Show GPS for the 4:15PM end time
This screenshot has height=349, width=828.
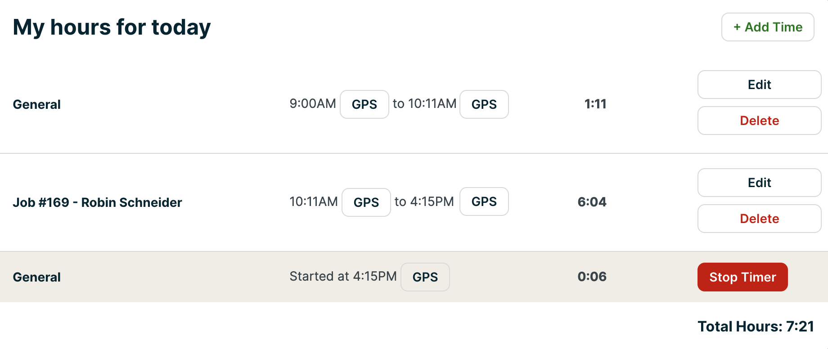(484, 201)
